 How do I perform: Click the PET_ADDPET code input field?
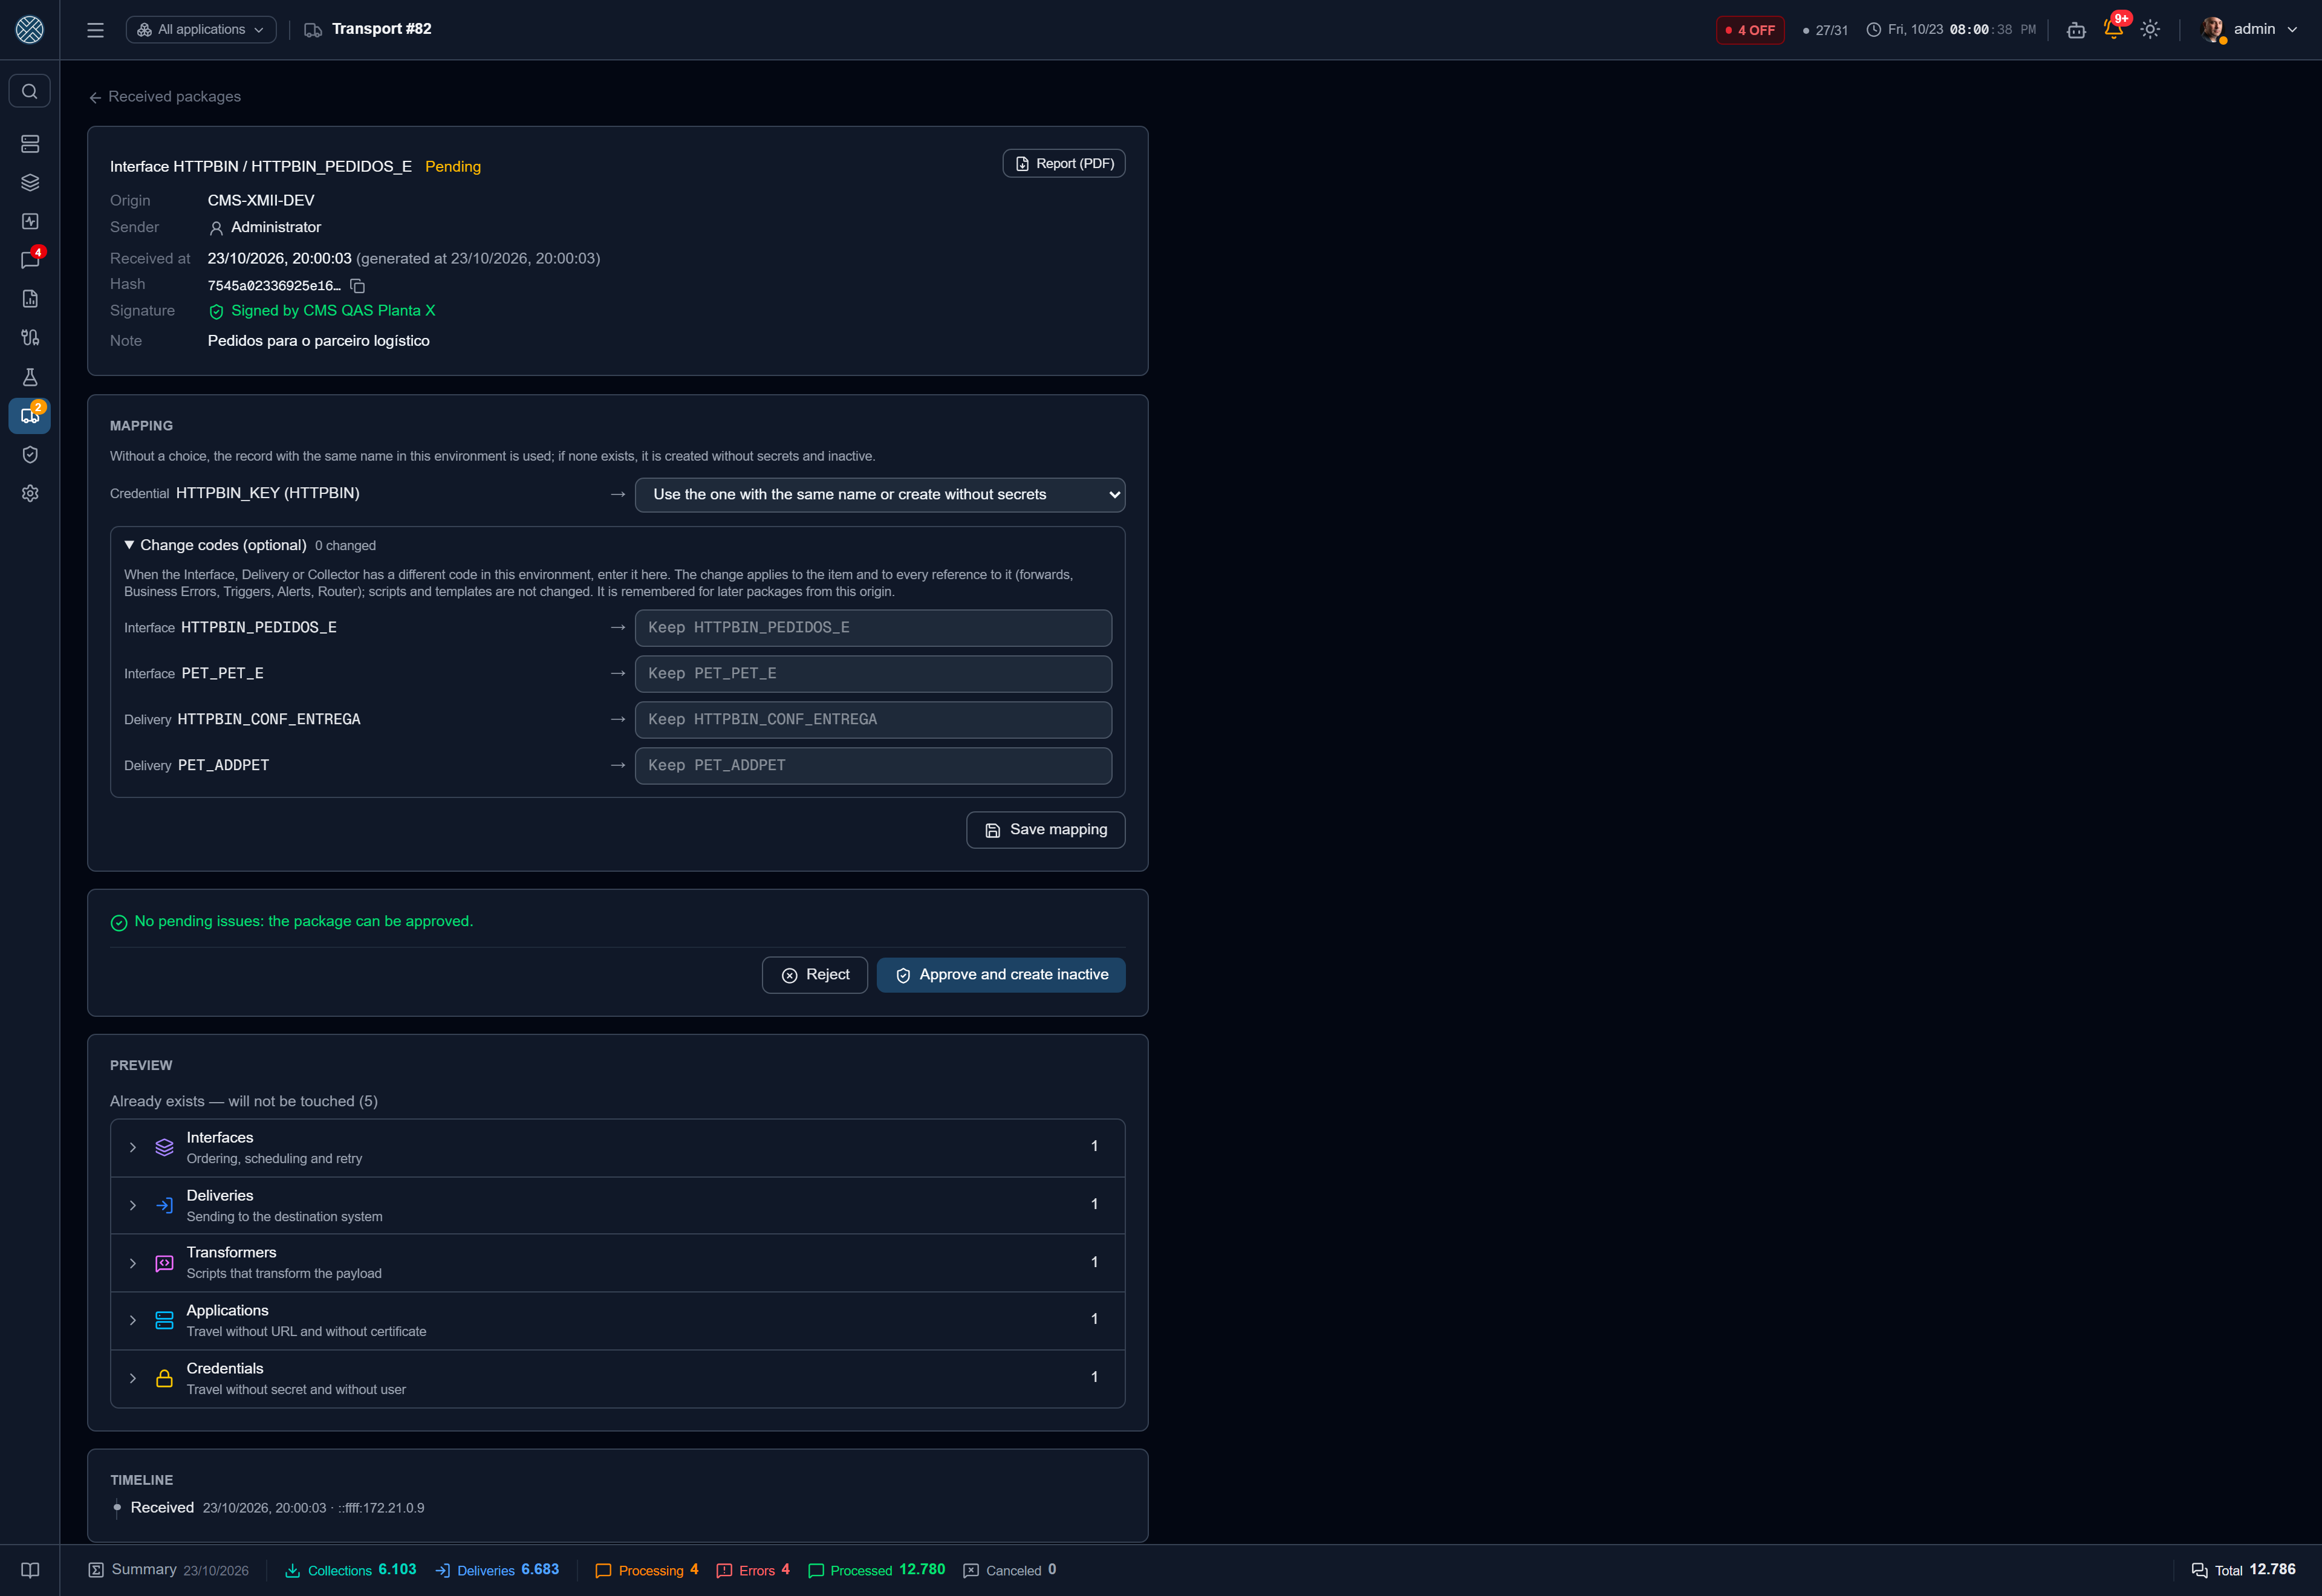click(x=873, y=766)
